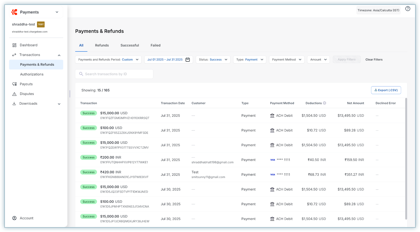This screenshot has height=232, width=420.
Task: Click the TEST badge beside shraddha-test
Action: [x=41, y=24]
